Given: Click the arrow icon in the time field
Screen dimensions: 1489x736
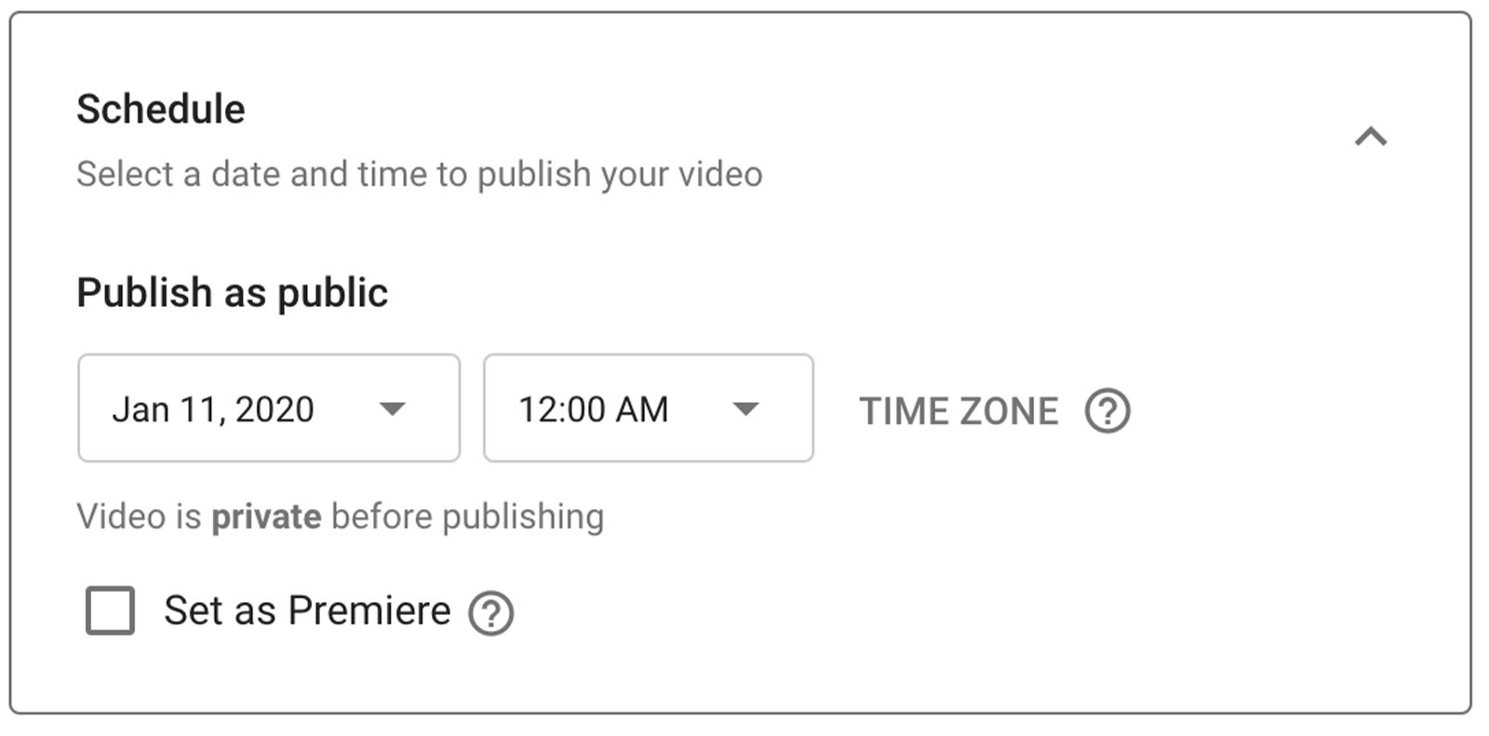Looking at the screenshot, I should (745, 408).
